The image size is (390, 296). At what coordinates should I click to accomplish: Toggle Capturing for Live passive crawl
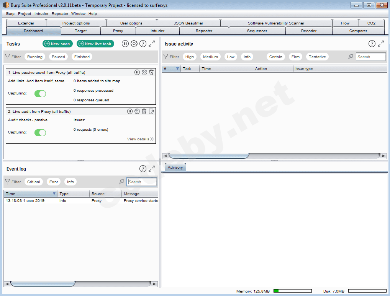40,94
